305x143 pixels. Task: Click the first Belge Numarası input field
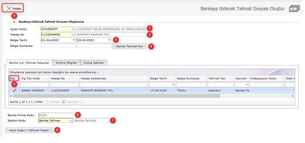[58, 46]
